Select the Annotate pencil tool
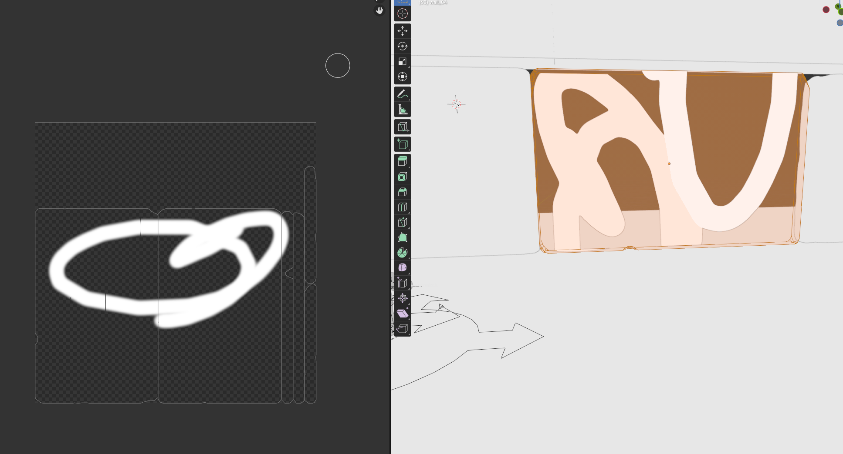 tap(402, 94)
